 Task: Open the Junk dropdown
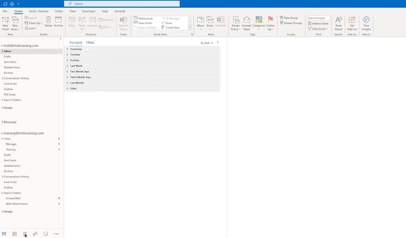[31, 28]
